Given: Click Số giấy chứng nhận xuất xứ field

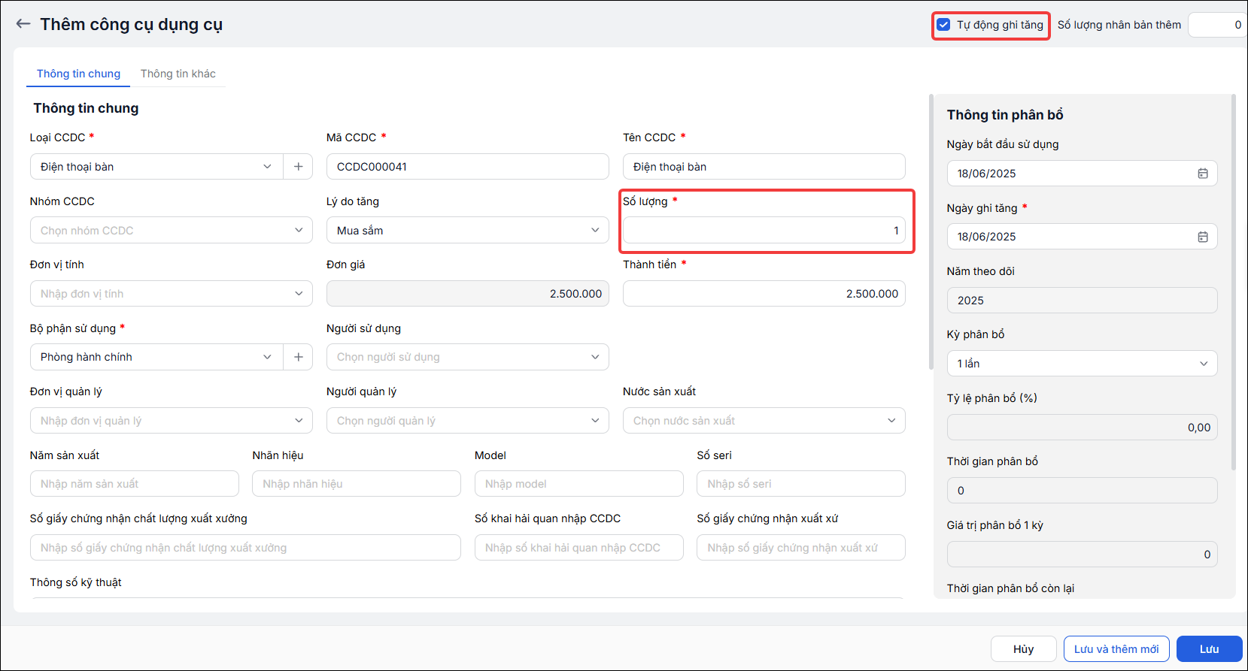Looking at the screenshot, I should (x=801, y=548).
